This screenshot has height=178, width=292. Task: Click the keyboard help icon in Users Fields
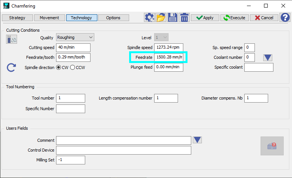pos(272,146)
